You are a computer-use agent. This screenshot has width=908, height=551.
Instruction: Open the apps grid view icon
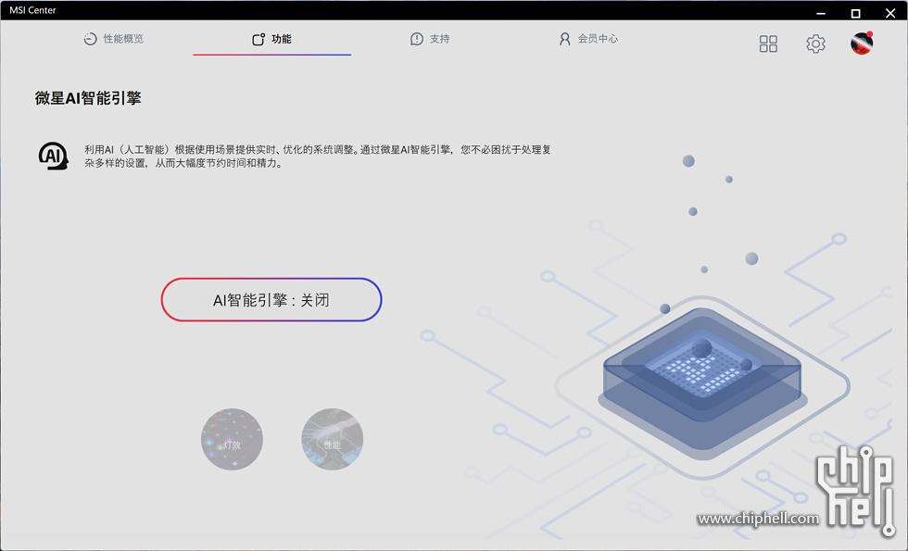768,44
